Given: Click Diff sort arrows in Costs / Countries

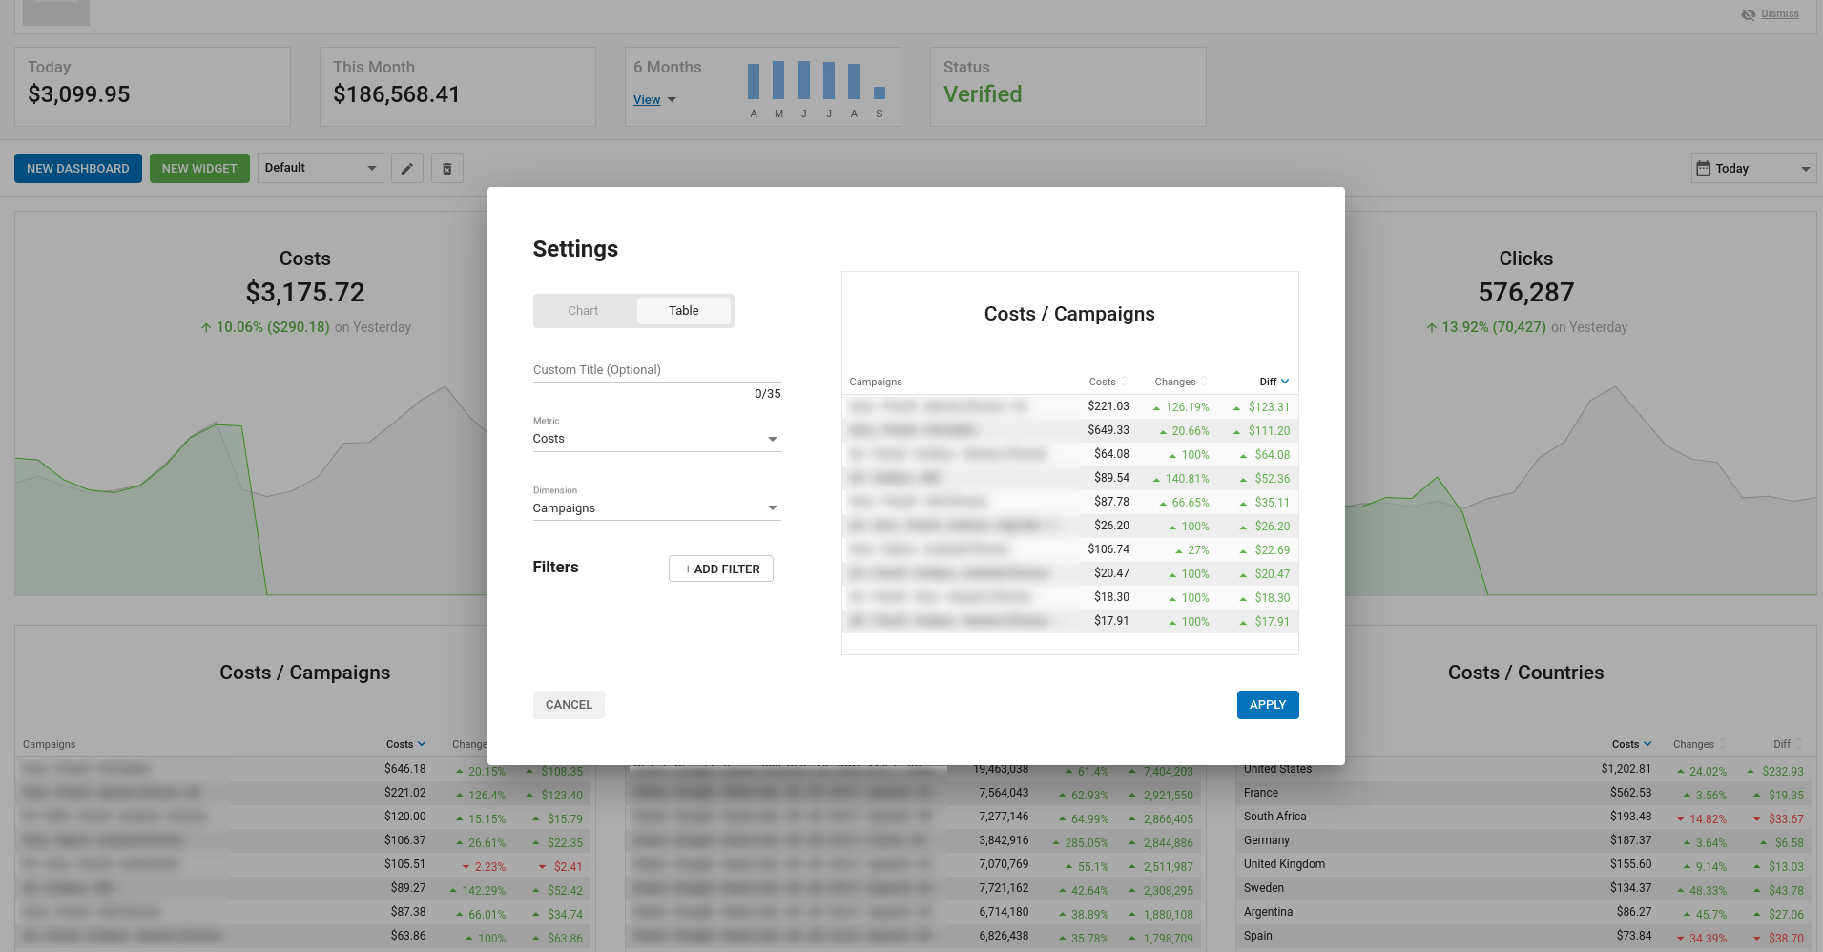Looking at the screenshot, I should tap(1798, 744).
